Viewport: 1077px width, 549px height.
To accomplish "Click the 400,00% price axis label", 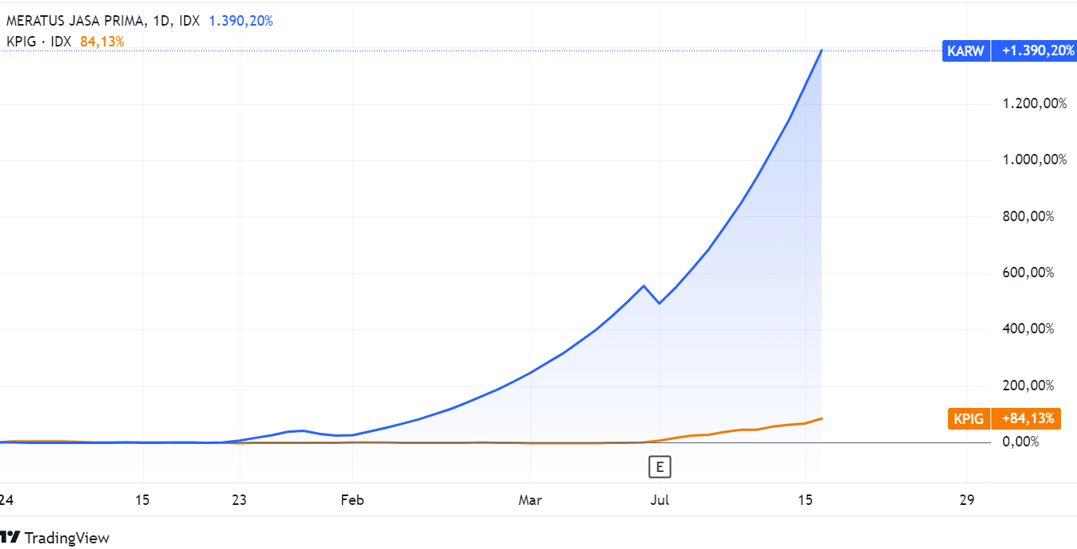I will tap(1029, 329).
